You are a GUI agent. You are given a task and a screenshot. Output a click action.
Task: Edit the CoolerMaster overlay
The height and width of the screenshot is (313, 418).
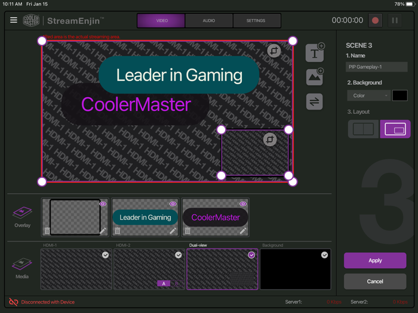(x=243, y=231)
